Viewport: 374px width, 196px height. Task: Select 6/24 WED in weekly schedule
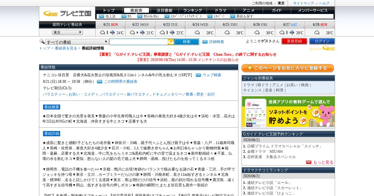pyautogui.click(x=200, y=25)
